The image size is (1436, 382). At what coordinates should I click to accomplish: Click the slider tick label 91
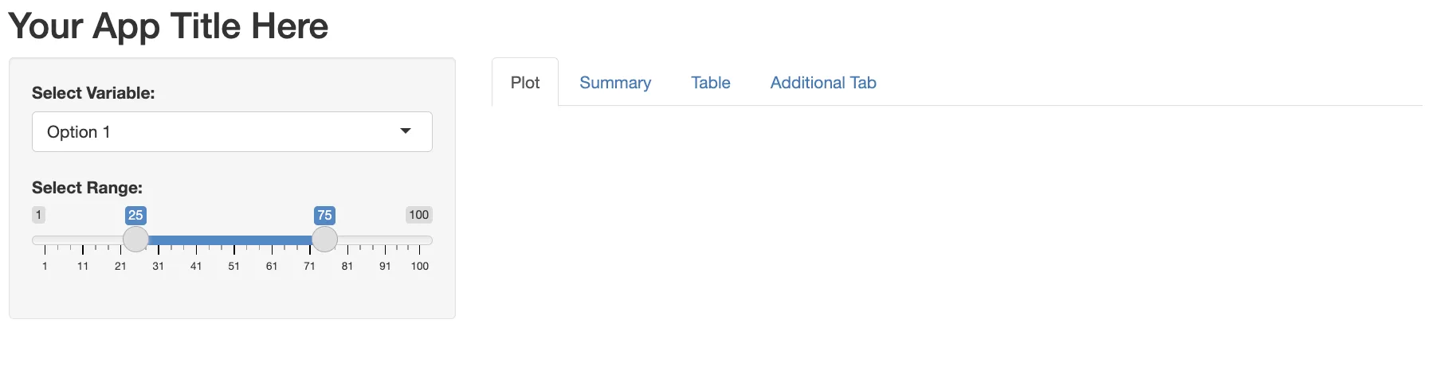tap(385, 267)
